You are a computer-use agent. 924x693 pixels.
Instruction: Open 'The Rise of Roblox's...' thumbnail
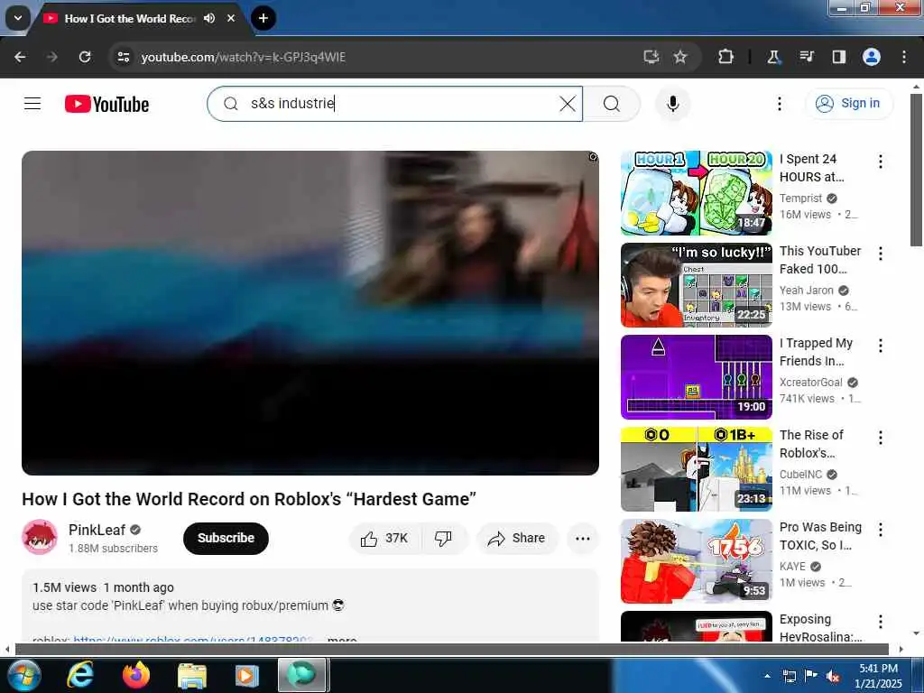pos(697,469)
